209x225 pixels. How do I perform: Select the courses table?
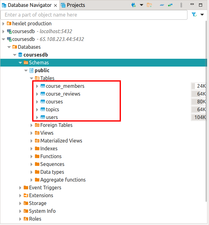point(54,102)
